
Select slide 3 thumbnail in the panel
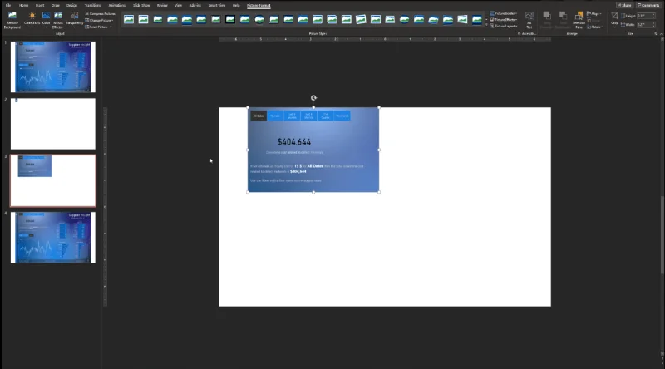coord(53,180)
